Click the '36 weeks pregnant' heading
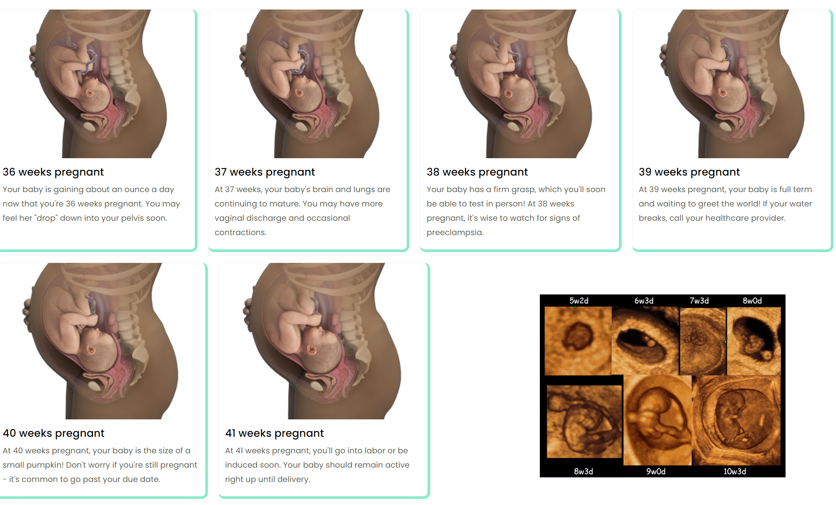Image resolution: width=836 pixels, height=505 pixels. pos(53,172)
